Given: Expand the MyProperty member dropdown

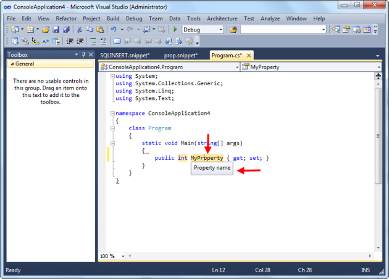Looking at the screenshot, I should click(x=378, y=66).
